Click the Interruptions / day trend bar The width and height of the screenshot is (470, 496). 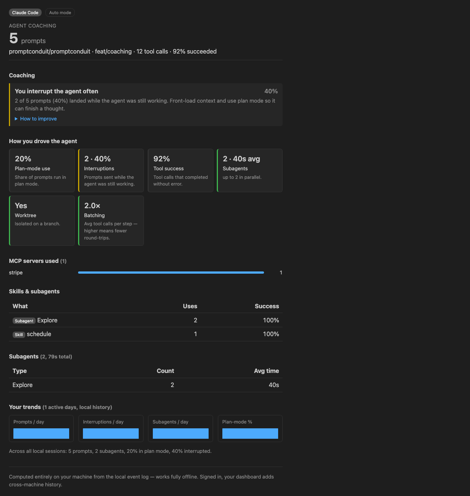pyautogui.click(x=111, y=434)
